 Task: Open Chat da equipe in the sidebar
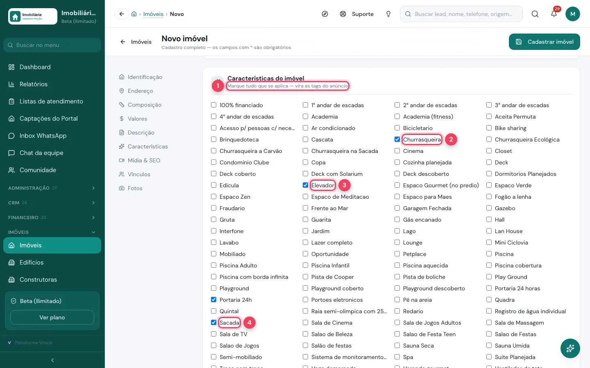point(52,153)
